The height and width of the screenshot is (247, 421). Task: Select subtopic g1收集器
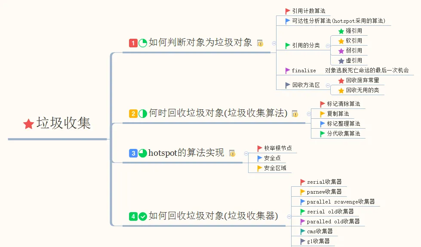318,241
